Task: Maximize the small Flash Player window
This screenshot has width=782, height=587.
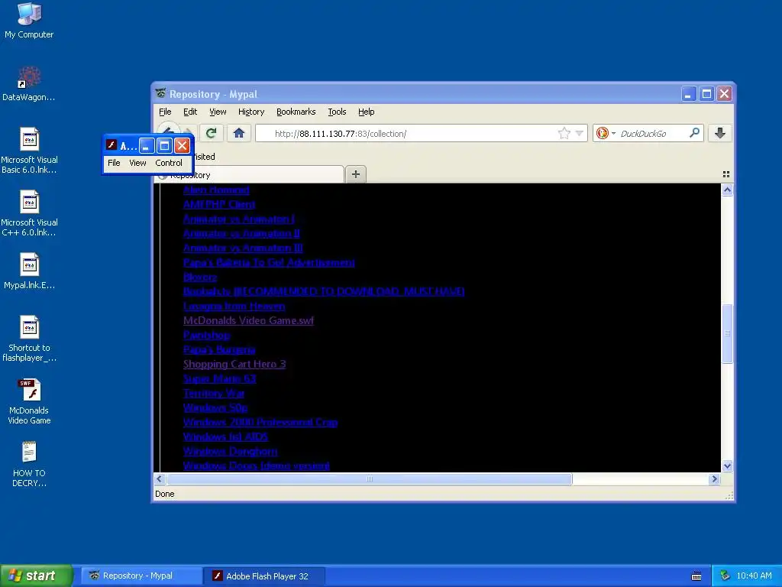Action: tap(164, 145)
